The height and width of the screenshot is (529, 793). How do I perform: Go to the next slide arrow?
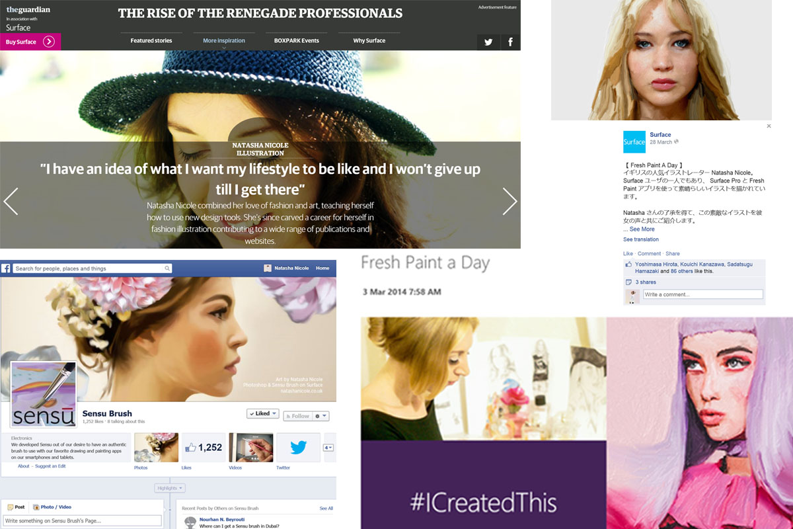(510, 201)
